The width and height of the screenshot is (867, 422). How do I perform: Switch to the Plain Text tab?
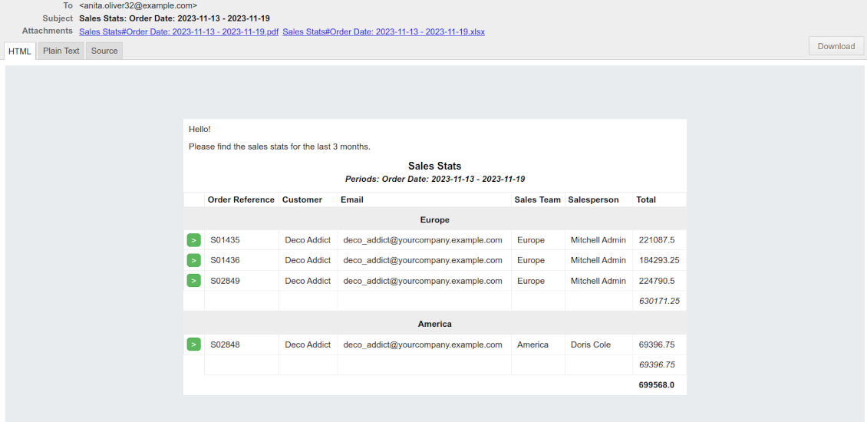click(61, 51)
